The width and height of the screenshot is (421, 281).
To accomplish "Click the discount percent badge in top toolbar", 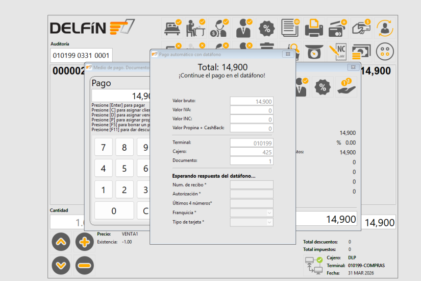I will pyautogui.click(x=266, y=28).
